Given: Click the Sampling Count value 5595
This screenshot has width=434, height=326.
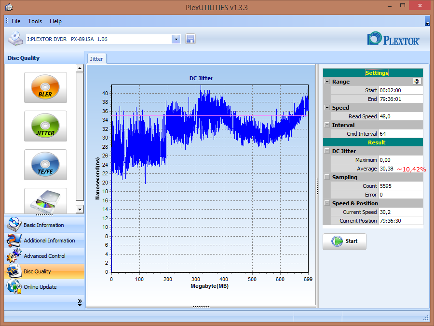Looking at the screenshot, I should (x=401, y=186).
